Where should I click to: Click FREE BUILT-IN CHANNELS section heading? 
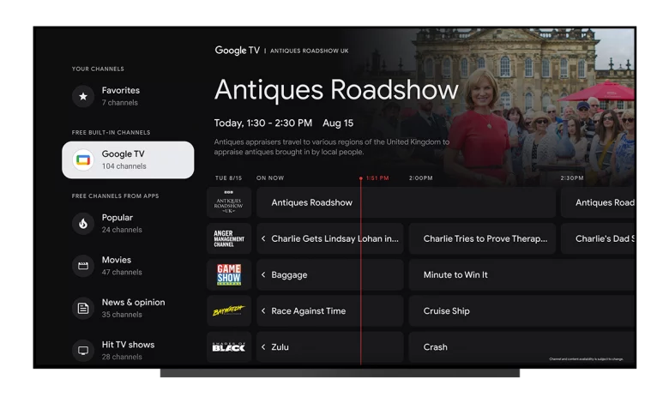point(111,132)
